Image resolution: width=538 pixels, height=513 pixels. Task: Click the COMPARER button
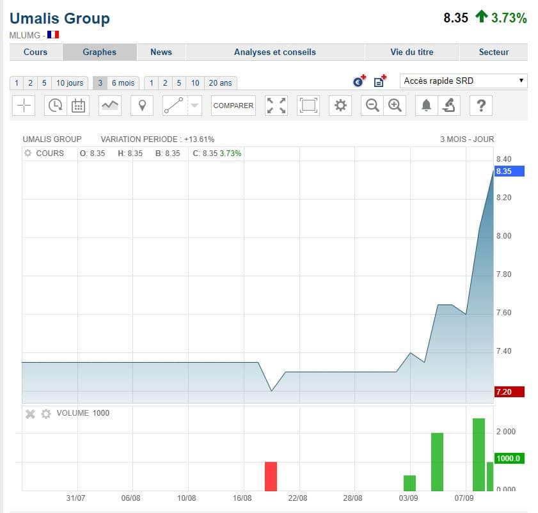(233, 106)
